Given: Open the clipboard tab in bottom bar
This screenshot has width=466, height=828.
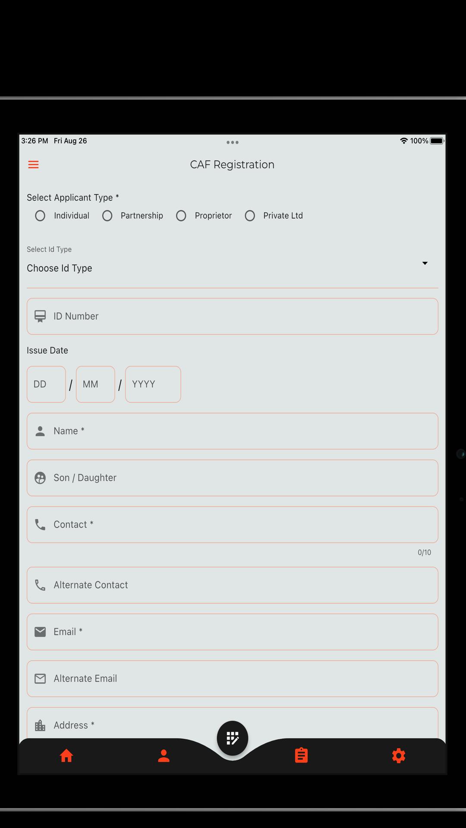Looking at the screenshot, I should pos(301,755).
